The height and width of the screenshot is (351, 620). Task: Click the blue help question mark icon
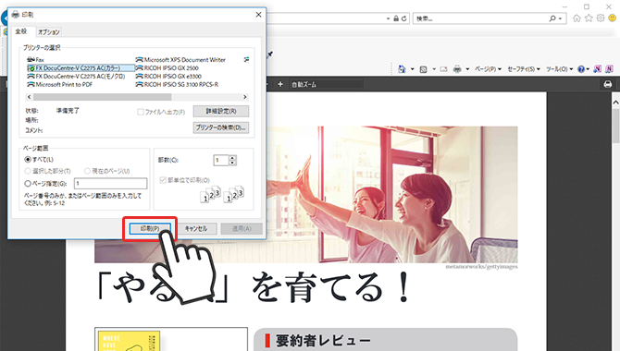click(x=581, y=69)
